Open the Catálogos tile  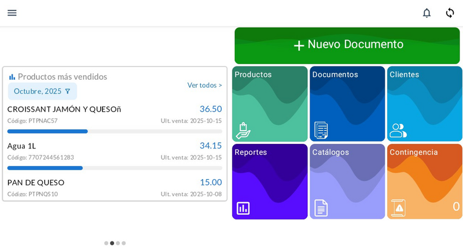(x=347, y=181)
